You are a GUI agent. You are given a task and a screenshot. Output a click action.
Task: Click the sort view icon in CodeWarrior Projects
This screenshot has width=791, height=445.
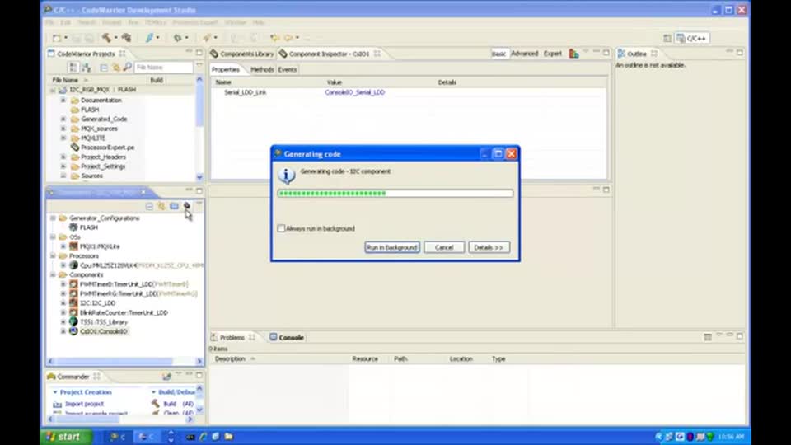coord(87,67)
